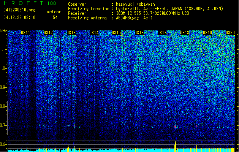This screenshot has height=152, width=239.
Task: Click the 0312 time marker
Action: pyautogui.click(x=48, y=33)
